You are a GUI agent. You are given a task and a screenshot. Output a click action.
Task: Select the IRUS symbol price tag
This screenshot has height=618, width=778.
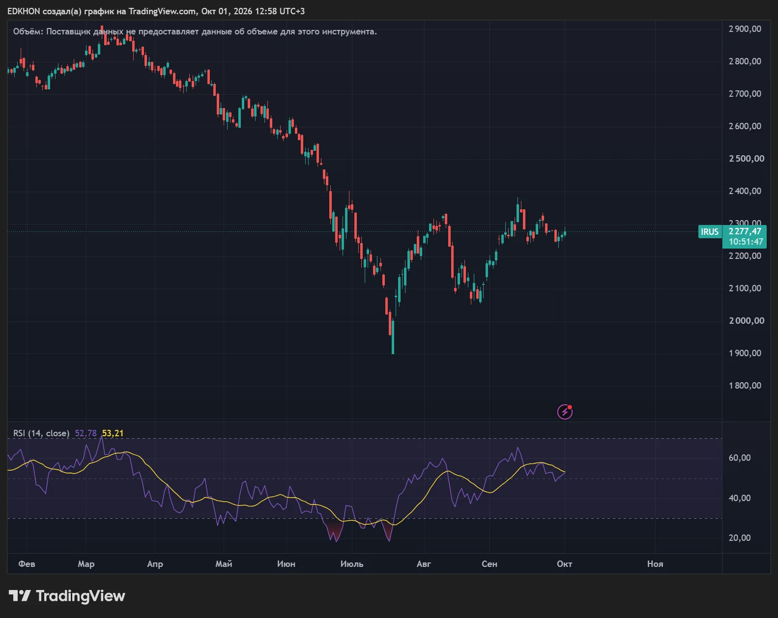(x=710, y=232)
